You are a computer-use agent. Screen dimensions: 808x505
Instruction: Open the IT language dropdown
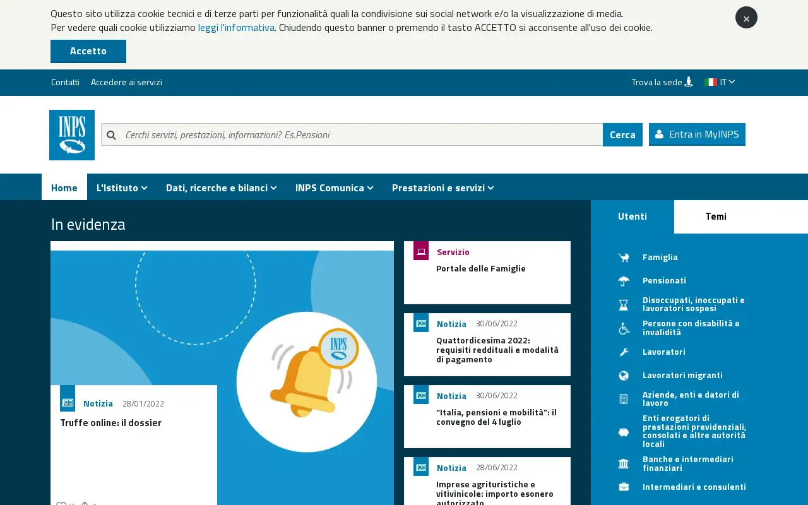click(720, 82)
